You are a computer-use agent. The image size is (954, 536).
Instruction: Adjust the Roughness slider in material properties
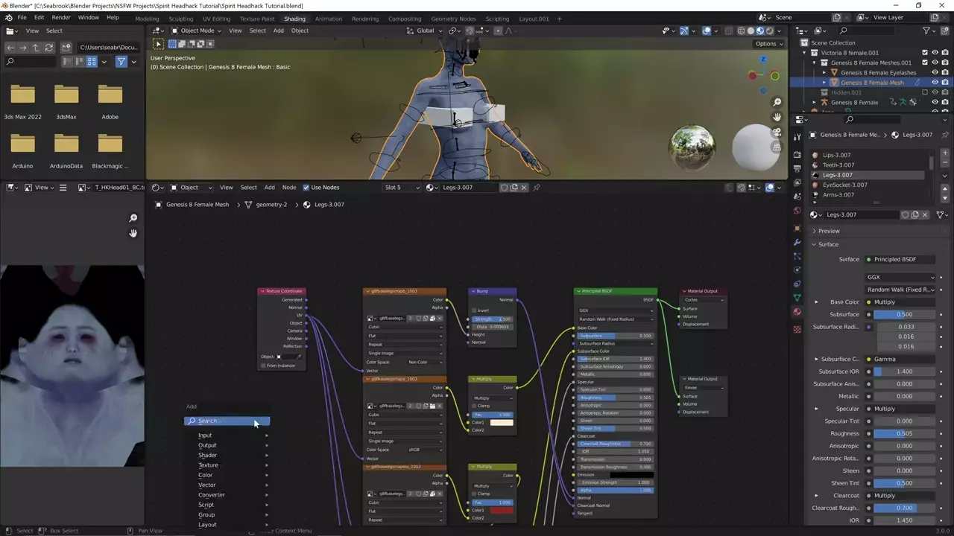point(904,433)
